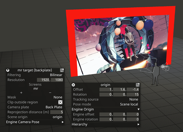Collapse the Engine Origin section
Viewport: 183px width, 132px height.
tap(106, 109)
